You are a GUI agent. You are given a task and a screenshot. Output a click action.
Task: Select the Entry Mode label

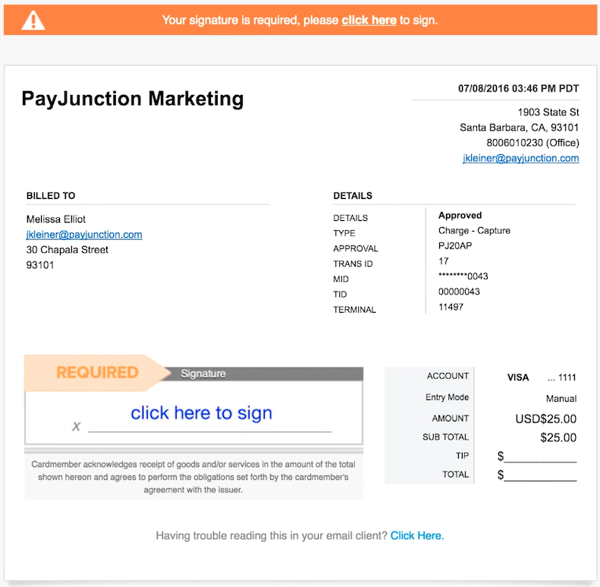447,397
